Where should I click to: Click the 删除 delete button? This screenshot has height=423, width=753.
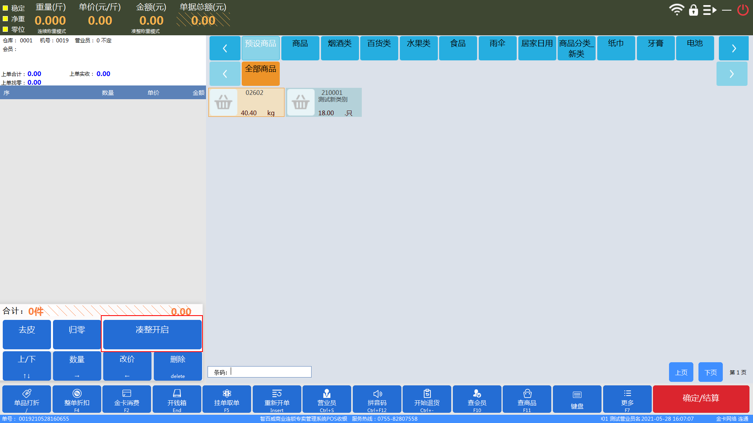point(178,366)
